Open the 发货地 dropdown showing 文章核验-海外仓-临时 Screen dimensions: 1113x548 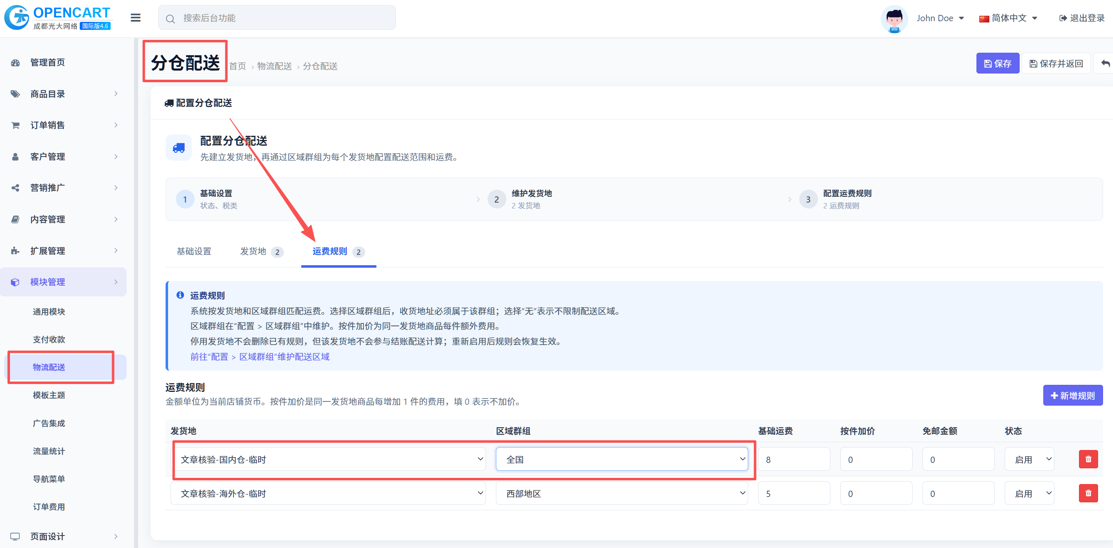(x=328, y=493)
